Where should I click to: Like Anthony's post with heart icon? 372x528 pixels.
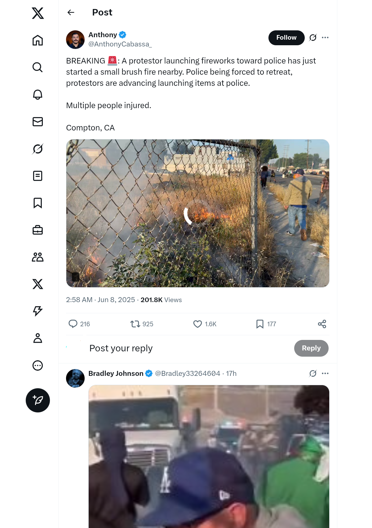point(197,324)
